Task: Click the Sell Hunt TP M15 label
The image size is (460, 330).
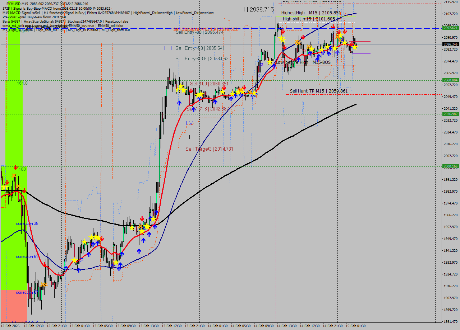Action: [x=318, y=91]
